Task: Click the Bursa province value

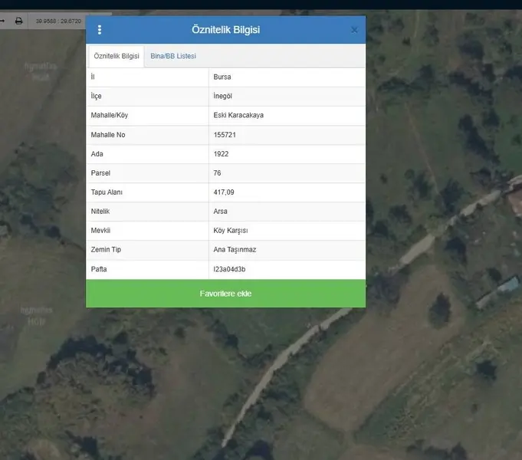Action: point(222,77)
